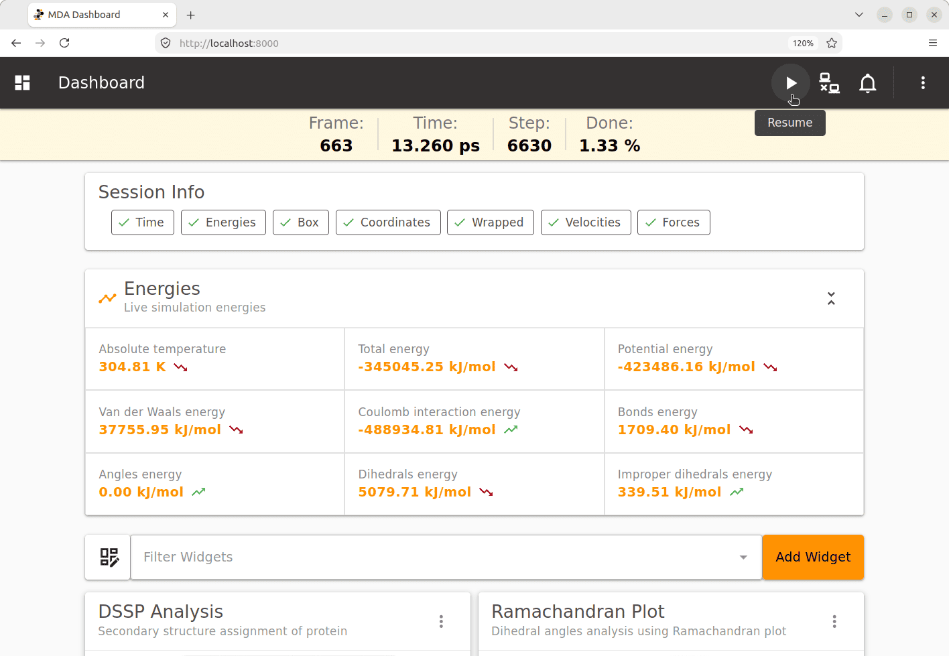
Task: Click the connection status icon
Action: [x=829, y=82]
